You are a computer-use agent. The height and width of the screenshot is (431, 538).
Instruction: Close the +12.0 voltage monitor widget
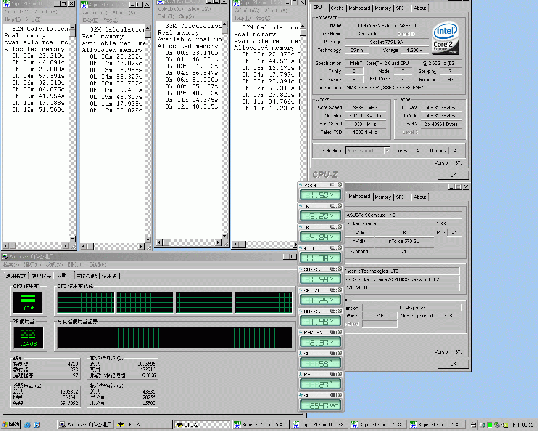[340, 248]
